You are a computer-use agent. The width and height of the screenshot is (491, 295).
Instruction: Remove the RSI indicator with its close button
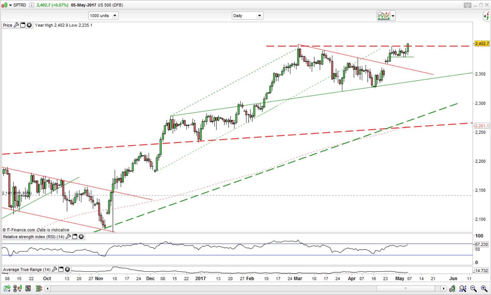(x=81, y=237)
